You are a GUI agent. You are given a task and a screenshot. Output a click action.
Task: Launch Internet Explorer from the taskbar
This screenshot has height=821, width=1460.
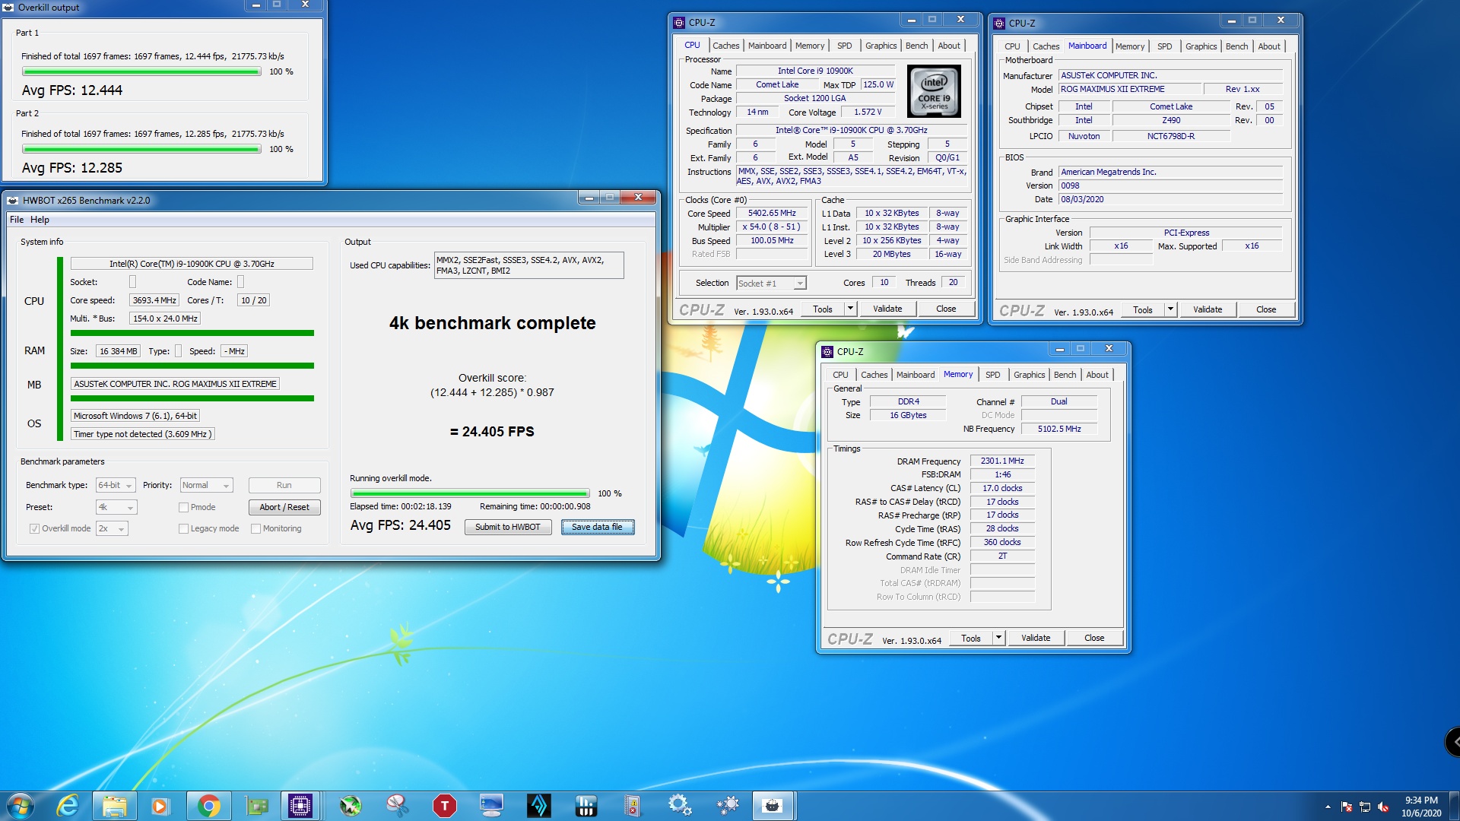[68, 805]
